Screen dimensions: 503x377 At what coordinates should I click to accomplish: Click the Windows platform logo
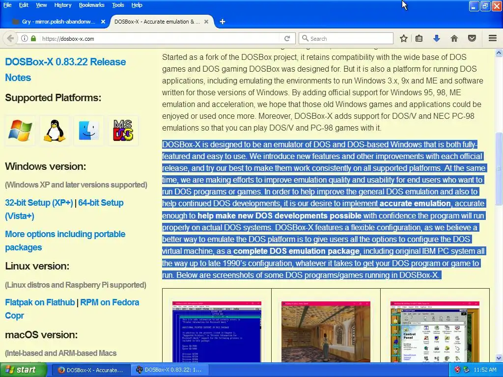(20, 131)
